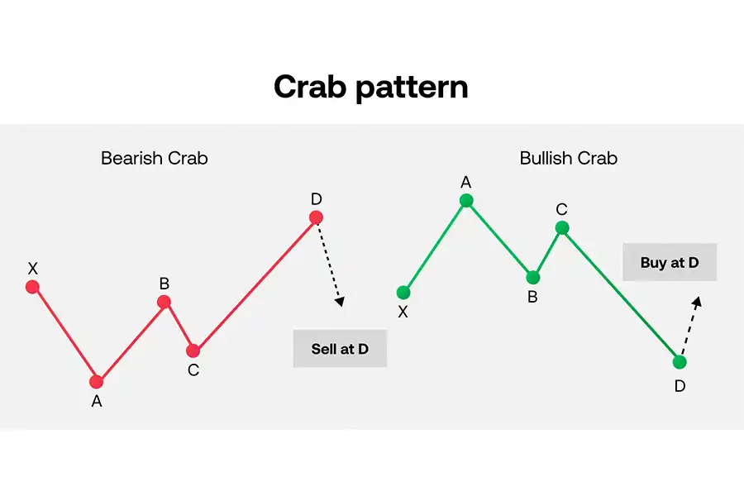This screenshot has width=744, height=496.
Task: Select red point A at the bearish low
Action: coord(97,381)
